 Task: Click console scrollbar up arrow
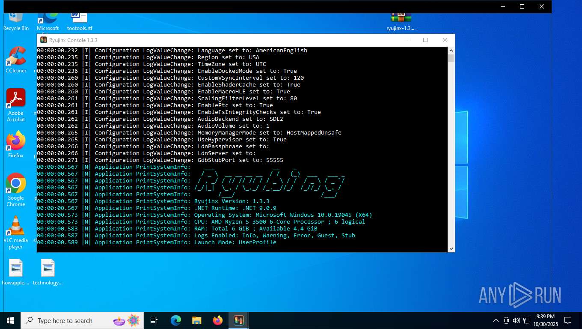coord(451,50)
